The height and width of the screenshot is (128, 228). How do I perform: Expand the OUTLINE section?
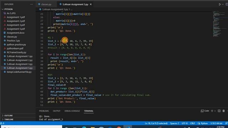tap(9, 116)
